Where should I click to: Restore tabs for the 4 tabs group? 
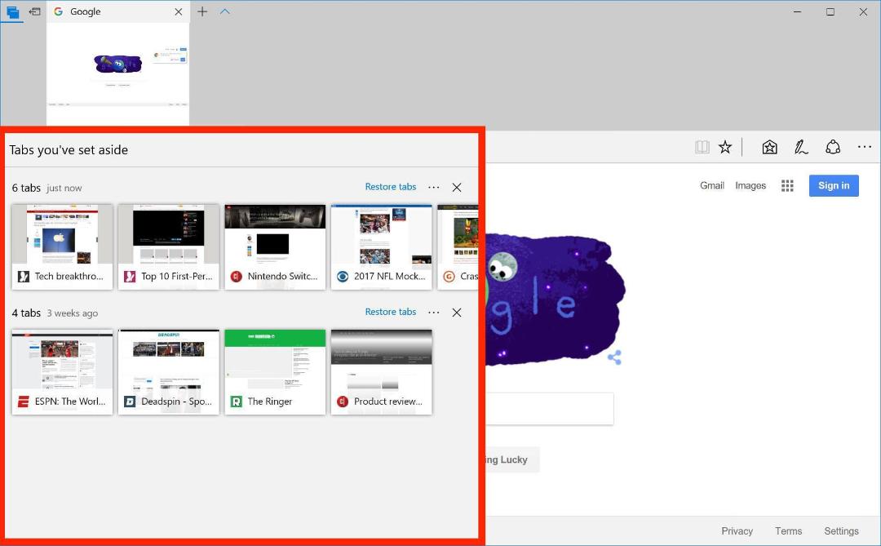point(391,312)
